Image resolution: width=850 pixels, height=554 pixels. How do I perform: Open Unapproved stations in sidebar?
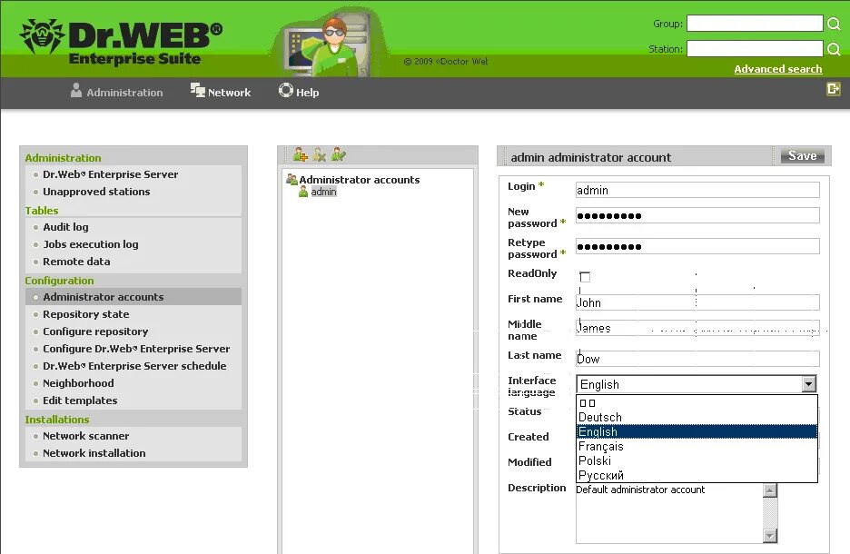point(96,192)
